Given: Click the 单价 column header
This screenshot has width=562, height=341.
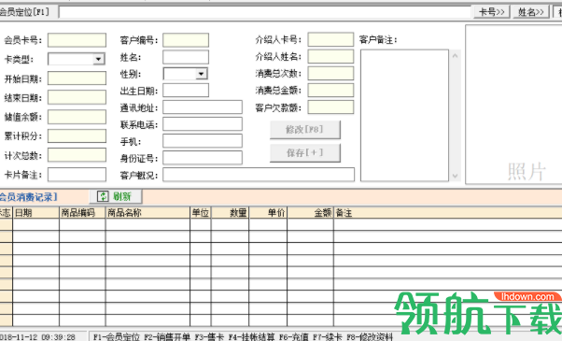Looking at the screenshot, I should pyautogui.click(x=268, y=213).
